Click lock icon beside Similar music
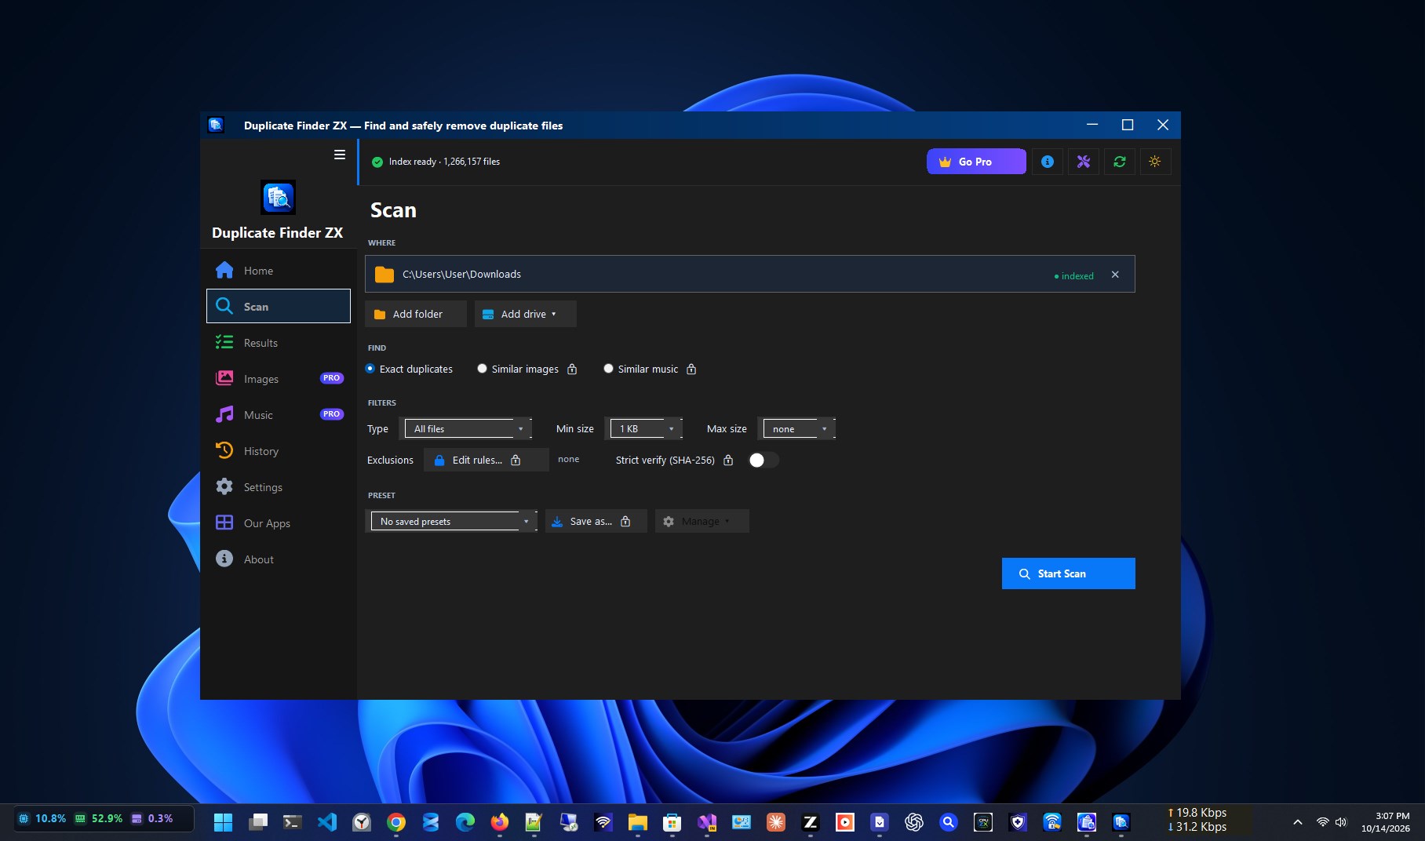This screenshot has width=1425, height=841. tap(691, 370)
